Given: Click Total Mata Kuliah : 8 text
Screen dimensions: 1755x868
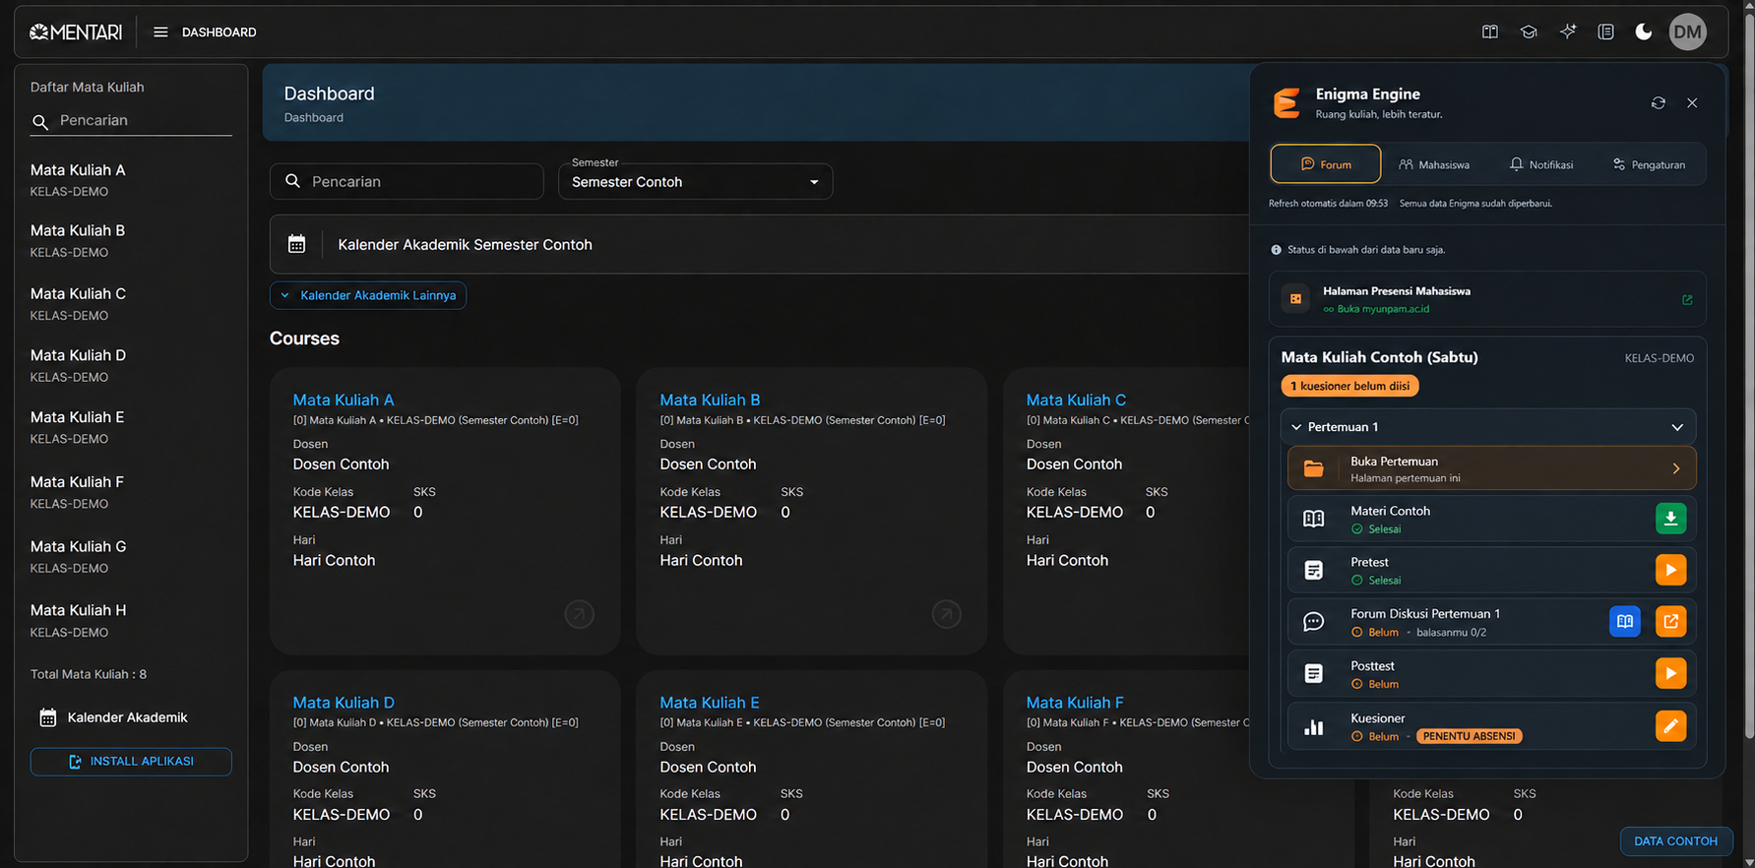Looking at the screenshot, I should pos(89,675).
